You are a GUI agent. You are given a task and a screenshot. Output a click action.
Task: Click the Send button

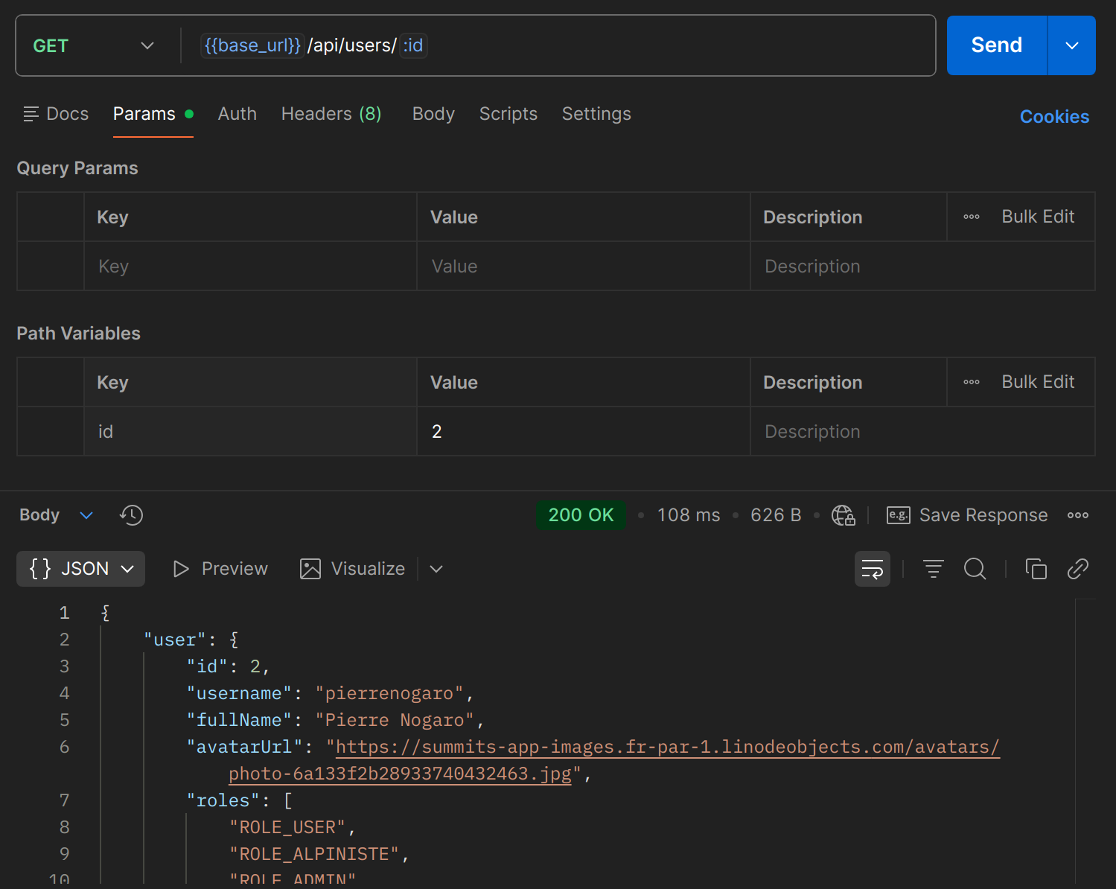(x=996, y=45)
